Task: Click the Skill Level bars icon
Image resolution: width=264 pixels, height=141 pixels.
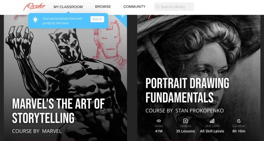Action: (212, 121)
